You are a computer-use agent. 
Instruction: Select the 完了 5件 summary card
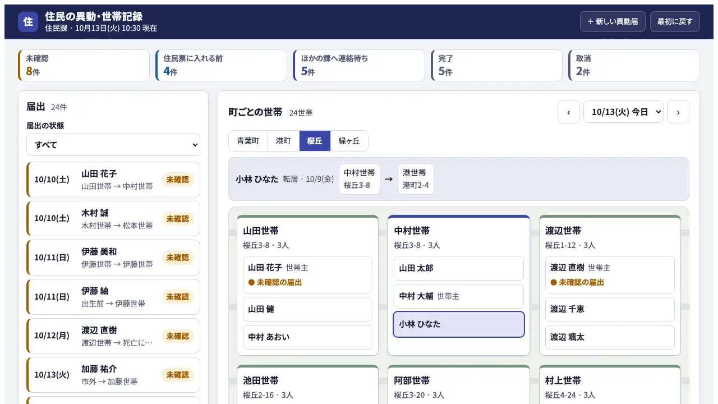(x=496, y=65)
